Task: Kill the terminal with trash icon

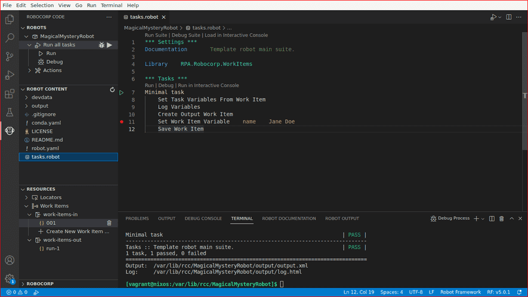Action: click(501, 218)
